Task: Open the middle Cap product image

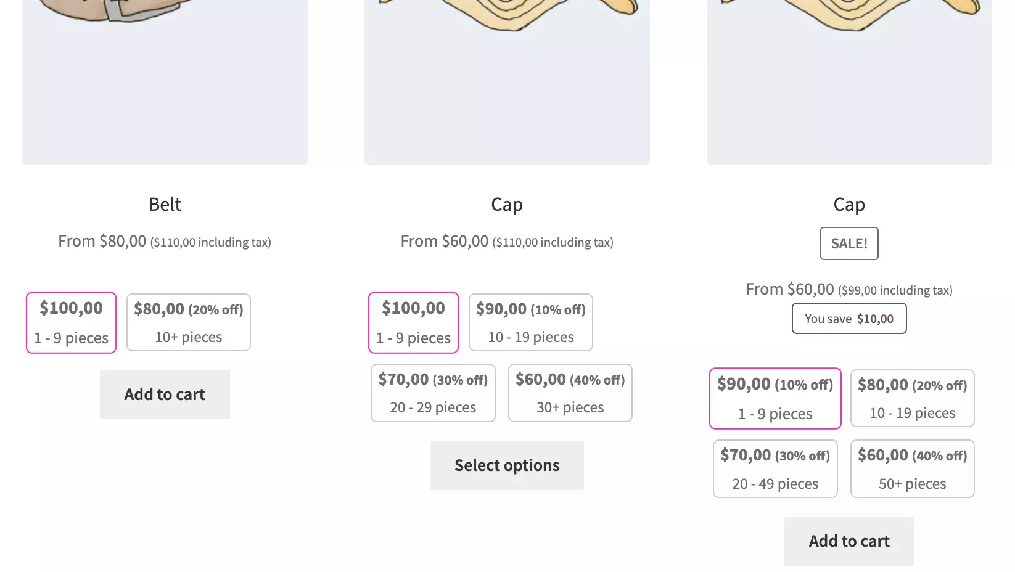Action: [507, 80]
